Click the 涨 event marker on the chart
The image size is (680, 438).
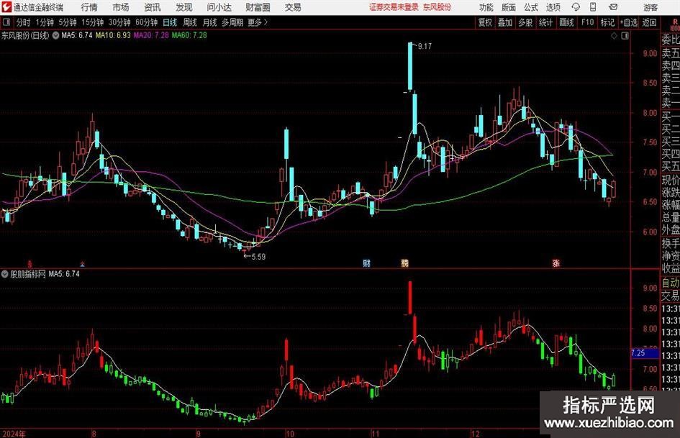pyautogui.click(x=556, y=263)
